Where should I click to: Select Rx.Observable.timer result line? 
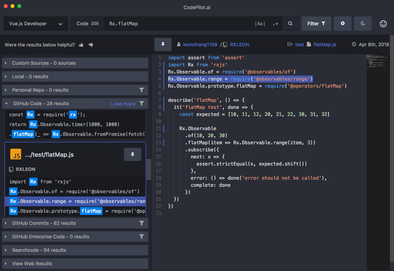point(75,124)
